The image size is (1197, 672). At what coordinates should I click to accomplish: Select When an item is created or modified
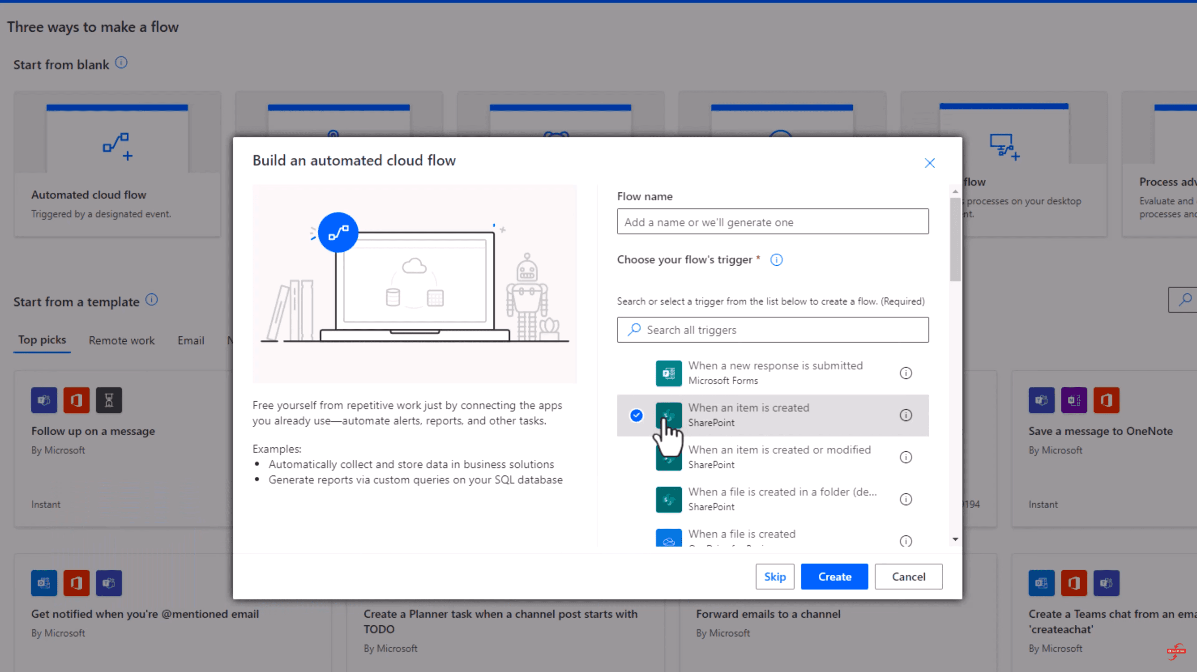tap(772, 457)
